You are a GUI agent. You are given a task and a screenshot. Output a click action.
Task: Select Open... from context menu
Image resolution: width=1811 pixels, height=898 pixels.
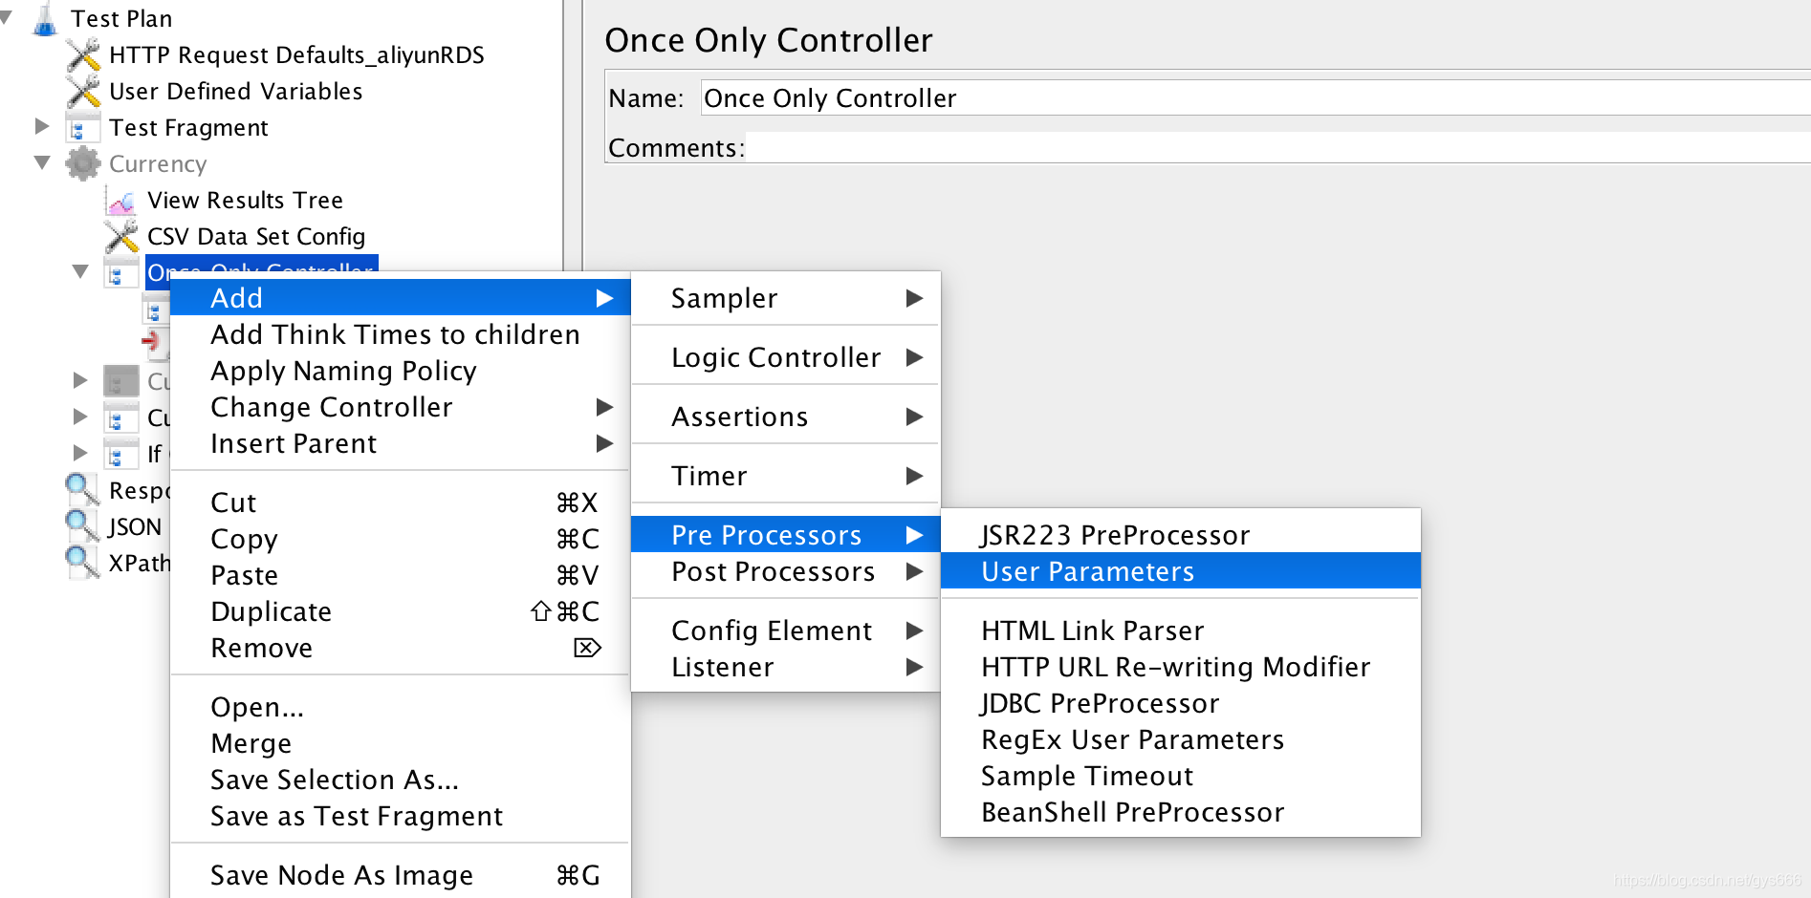point(400,707)
